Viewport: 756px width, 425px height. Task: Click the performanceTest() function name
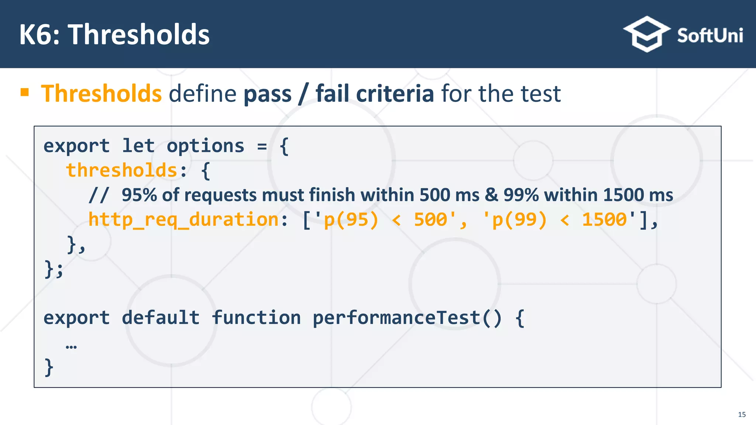pyautogui.click(x=407, y=318)
